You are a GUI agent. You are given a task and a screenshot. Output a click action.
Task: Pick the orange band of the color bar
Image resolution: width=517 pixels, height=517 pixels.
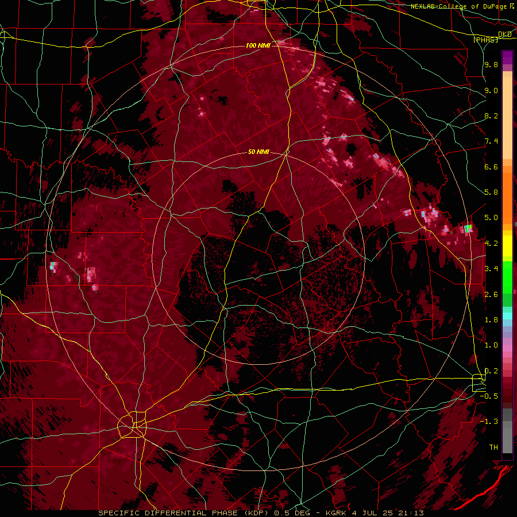(507, 198)
